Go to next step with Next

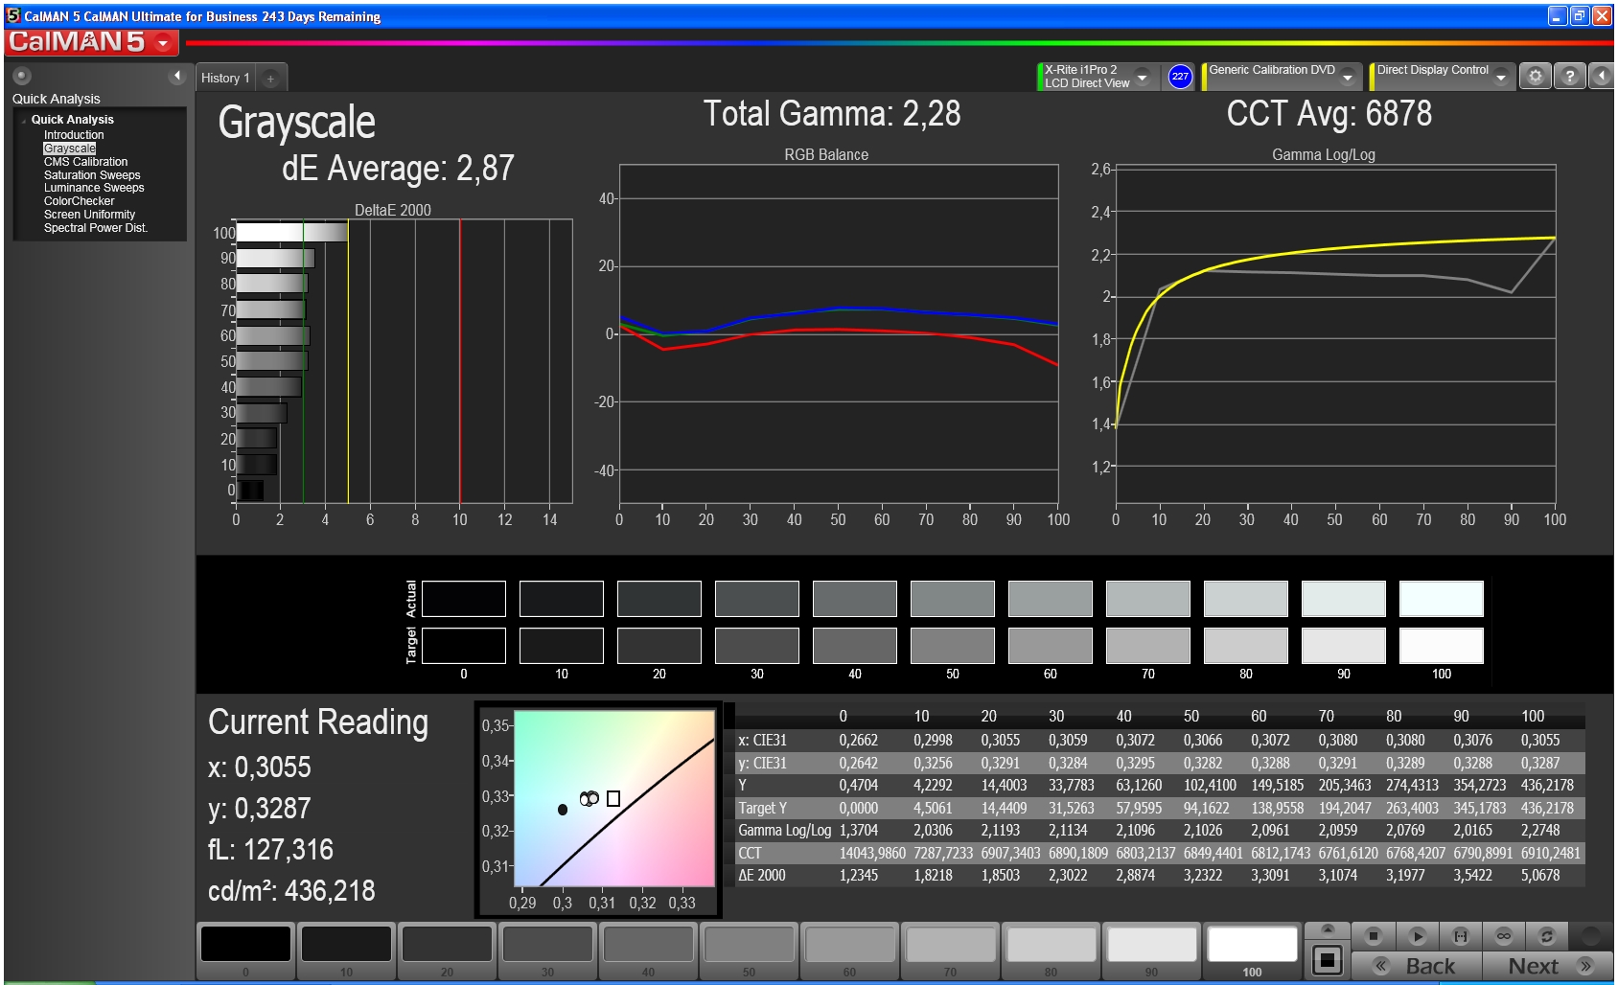click(1548, 966)
